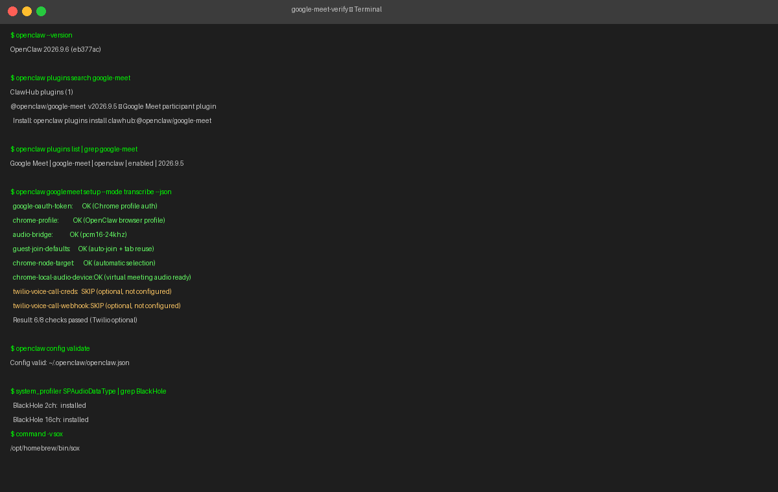
Task: Click the yellow minimize window button
Action: pyautogui.click(x=27, y=11)
